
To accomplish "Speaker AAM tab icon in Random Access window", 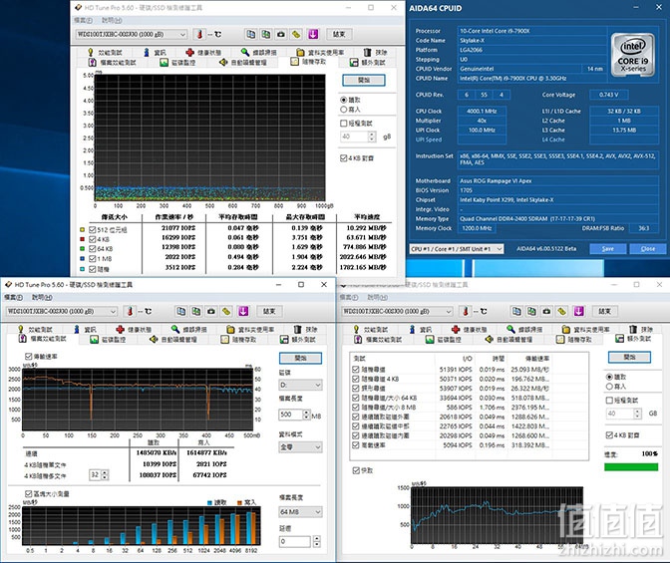I will tap(223, 63).
